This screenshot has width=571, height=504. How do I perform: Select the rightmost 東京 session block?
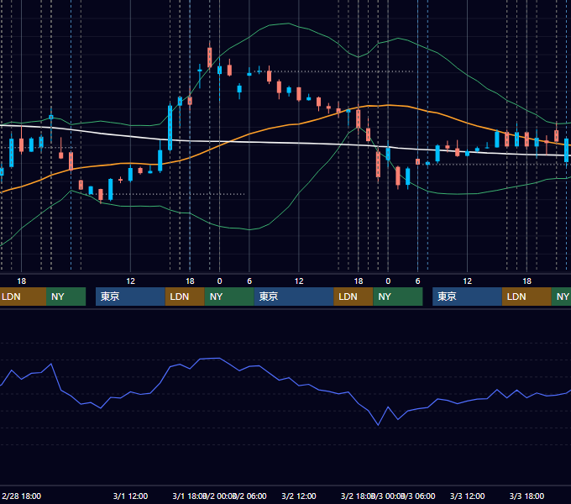(x=467, y=297)
